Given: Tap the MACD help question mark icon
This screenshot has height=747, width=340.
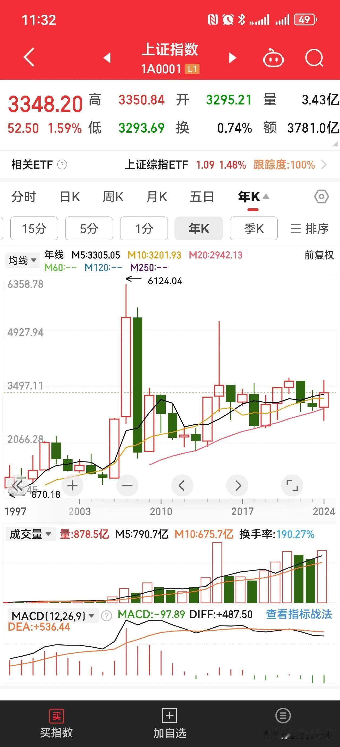Looking at the screenshot, I should (106, 616).
